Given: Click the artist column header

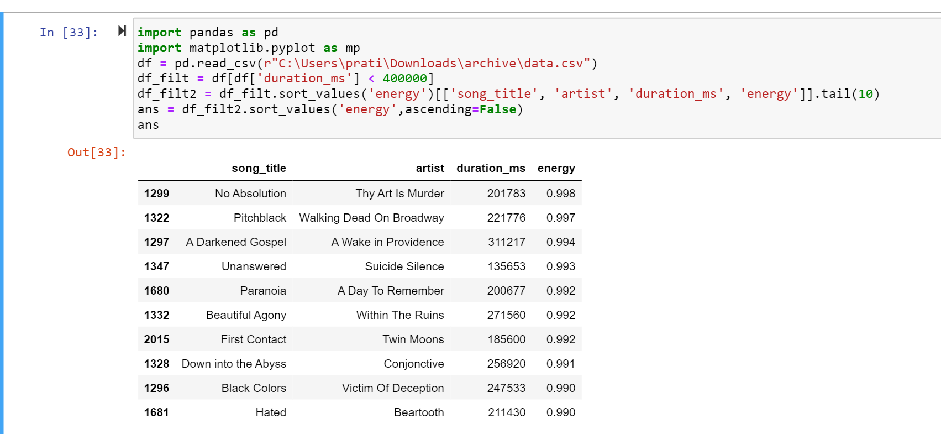Looking at the screenshot, I should [430, 168].
